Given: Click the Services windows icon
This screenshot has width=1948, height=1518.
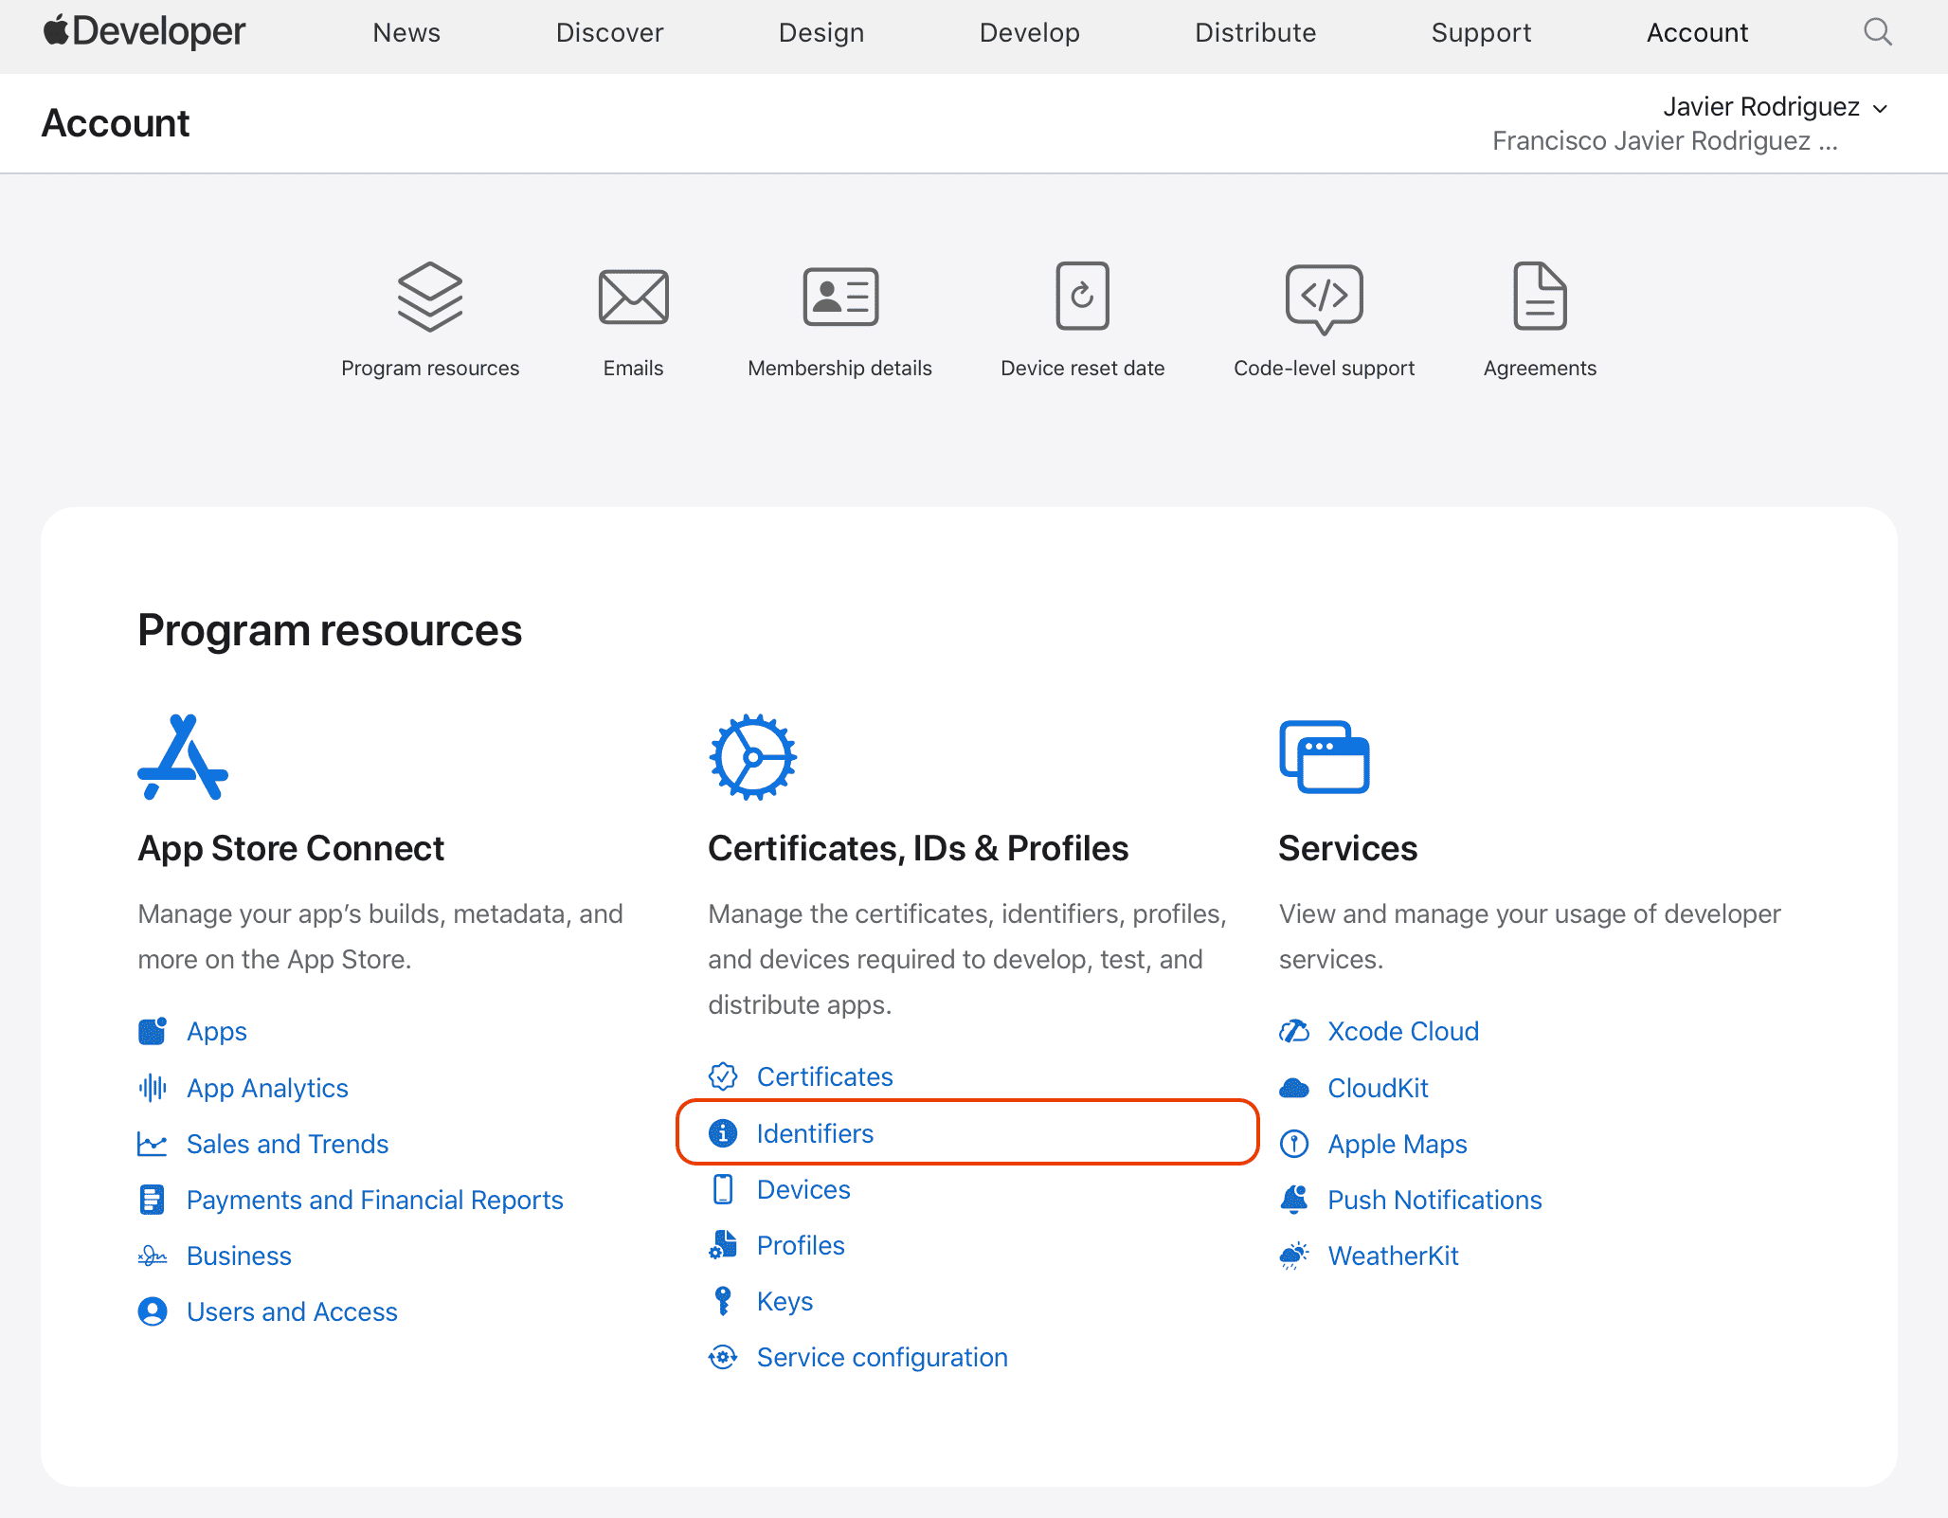Looking at the screenshot, I should click(x=1324, y=757).
